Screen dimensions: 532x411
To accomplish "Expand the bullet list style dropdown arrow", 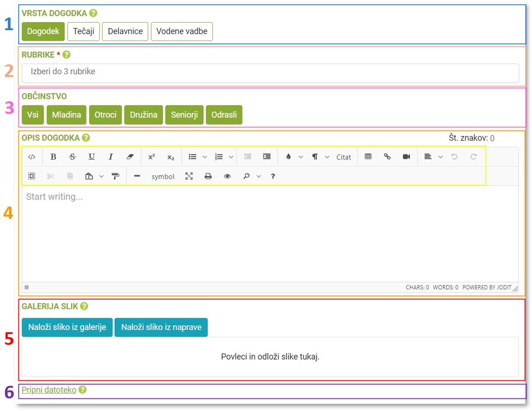I will coord(205,157).
